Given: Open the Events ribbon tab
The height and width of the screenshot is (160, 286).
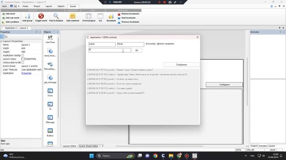Looking at the screenshot, I should point(73,6).
